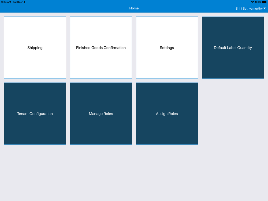Tap the 9:34 AM clock text
This screenshot has width=268, height=201.
(6, 2)
